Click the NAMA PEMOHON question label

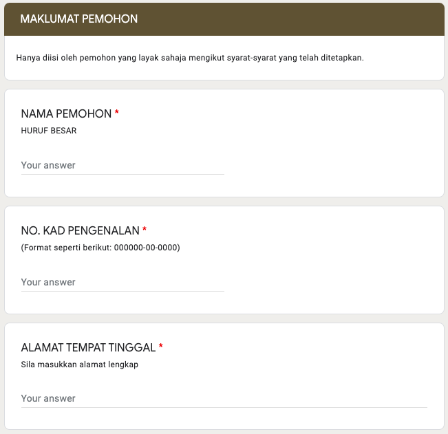pos(66,114)
